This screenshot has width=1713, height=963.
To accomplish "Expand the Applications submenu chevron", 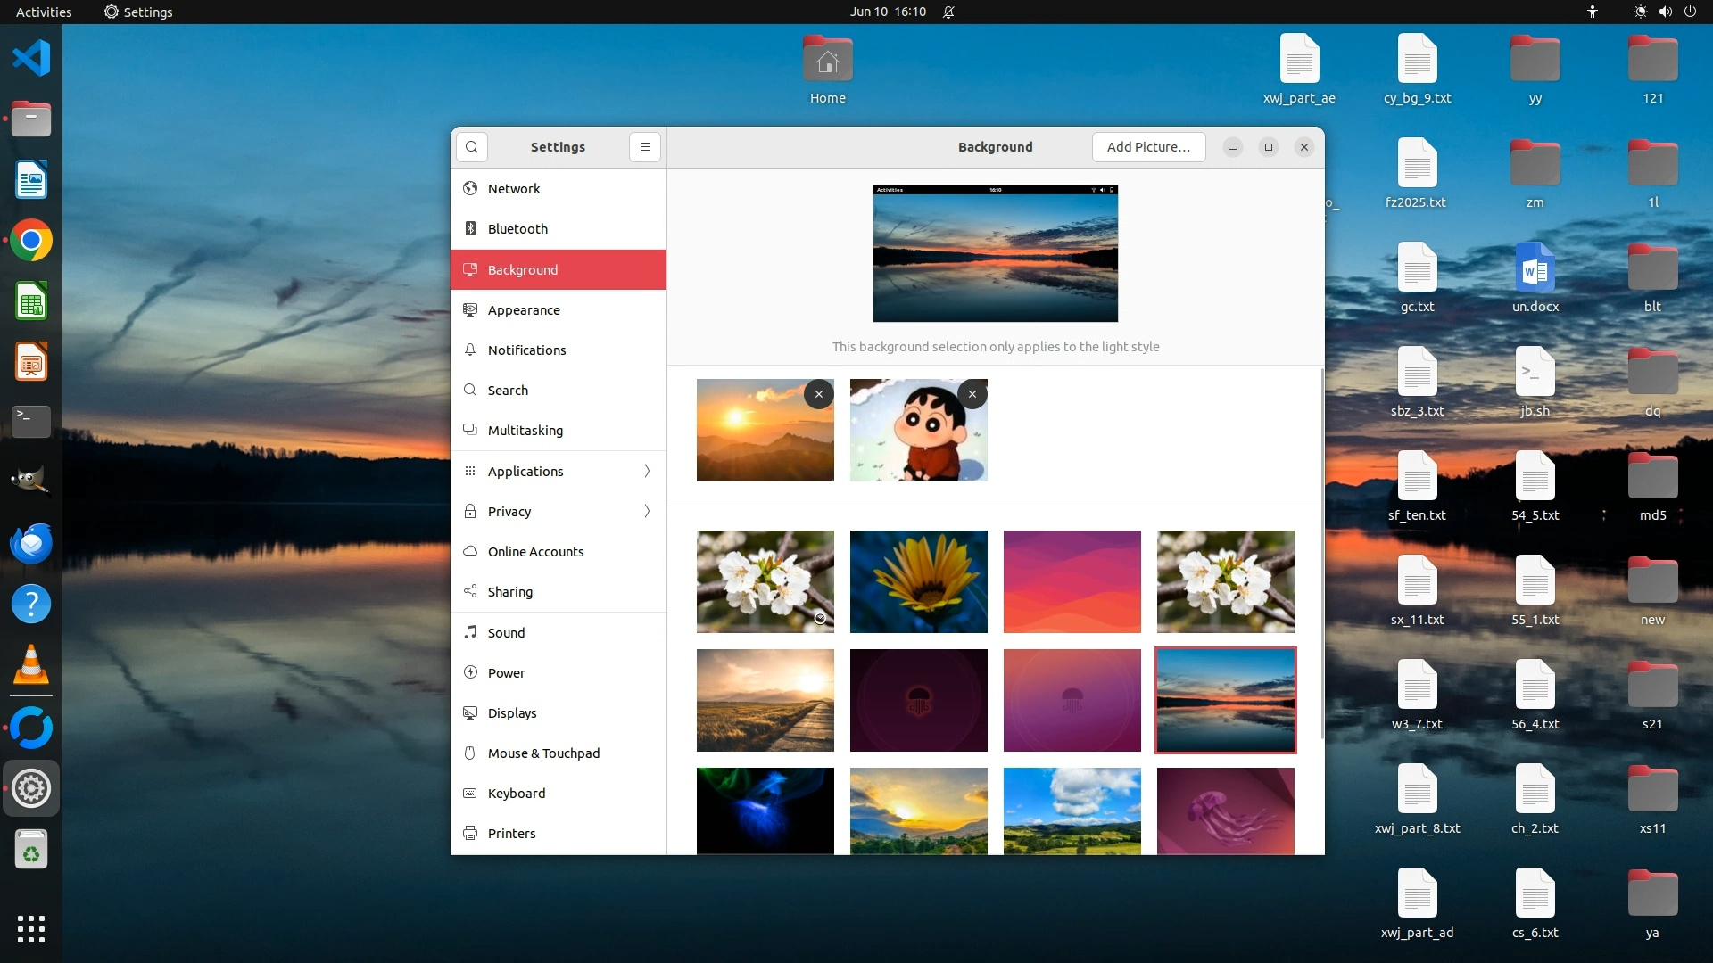I will coord(647,471).
